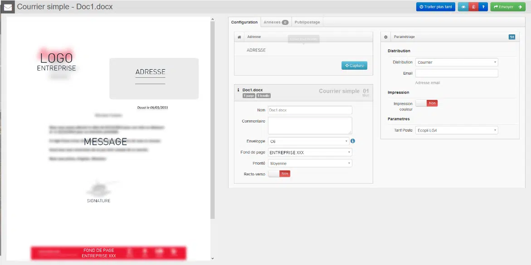Toggle the Impression couleur switch
Image resolution: width=531 pixels, height=265 pixels.
coord(426,103)
